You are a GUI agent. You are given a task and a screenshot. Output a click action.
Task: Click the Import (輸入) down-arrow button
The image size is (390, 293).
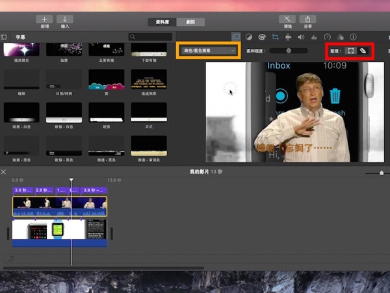click(x=66, y=20)
